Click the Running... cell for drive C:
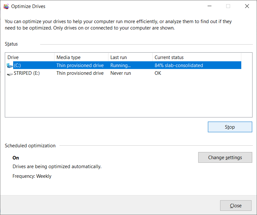 click(x=120, y=65)
